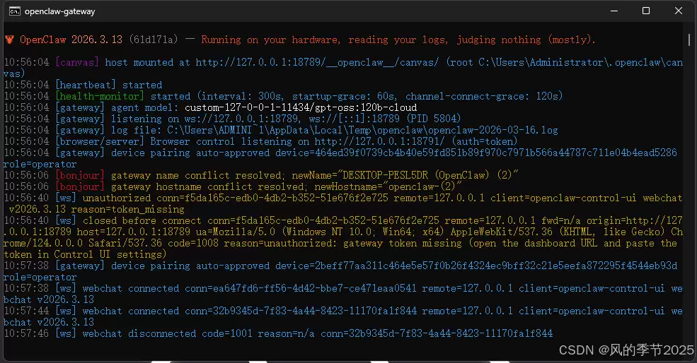This screenshot has width=697, height=363.
Task: Click the openclaw-gateway window title text
Action: [x=59, y=11]
